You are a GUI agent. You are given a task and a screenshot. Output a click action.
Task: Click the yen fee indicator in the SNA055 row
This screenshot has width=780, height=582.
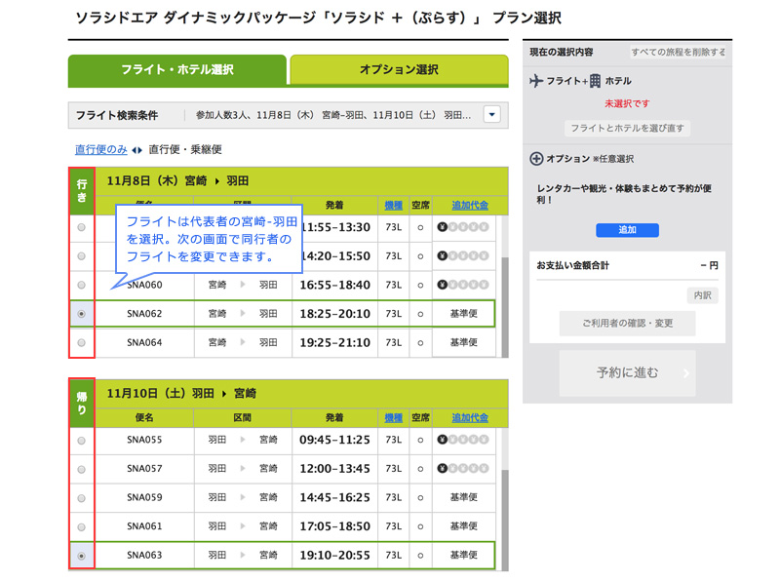(463, 440)
